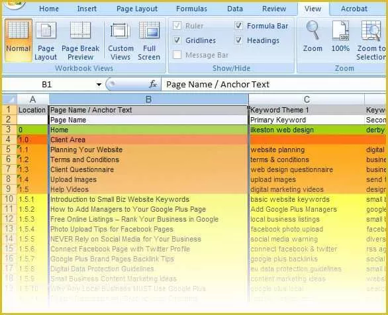
Task: Click in the formula bar text
Action: tap(273, 85)
